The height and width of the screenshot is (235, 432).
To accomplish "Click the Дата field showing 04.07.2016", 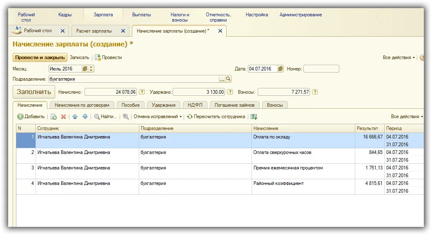I will [x=263, y=69].
